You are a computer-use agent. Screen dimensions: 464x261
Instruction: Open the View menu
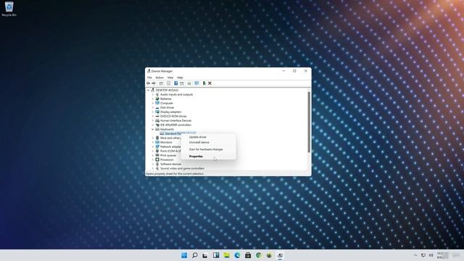(x=170, y=78)
